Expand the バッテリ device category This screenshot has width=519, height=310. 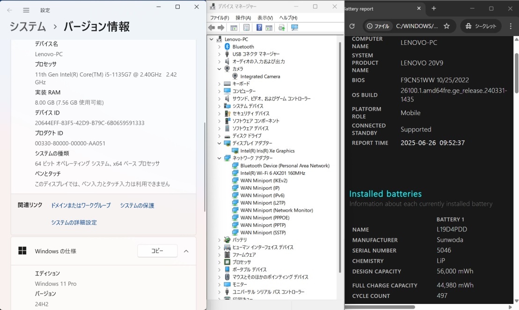219,240
